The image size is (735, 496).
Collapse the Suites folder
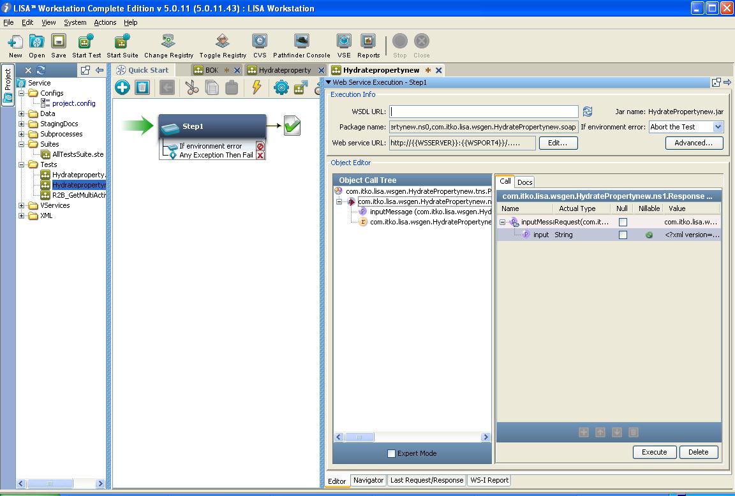click(22, 144)
